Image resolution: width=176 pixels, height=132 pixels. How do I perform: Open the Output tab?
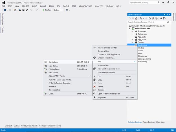[x=16, y=126]
